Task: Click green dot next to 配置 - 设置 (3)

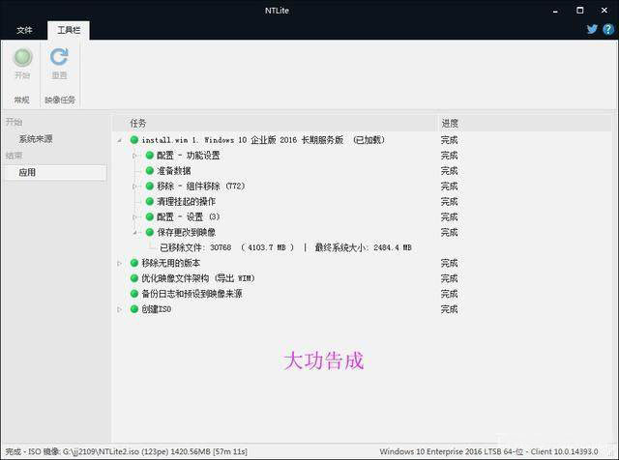Action: (x=150, y=216)
